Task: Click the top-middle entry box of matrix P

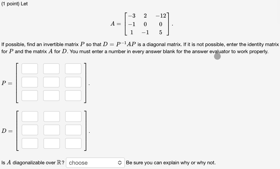Action: point(51,69)
